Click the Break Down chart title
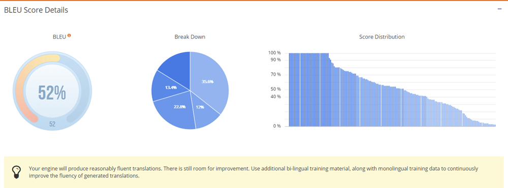Screen dimensions: 508x188 [x=190, y=37]
